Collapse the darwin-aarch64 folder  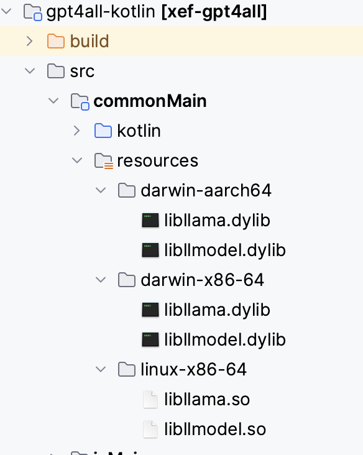click(x=101, y=190)
